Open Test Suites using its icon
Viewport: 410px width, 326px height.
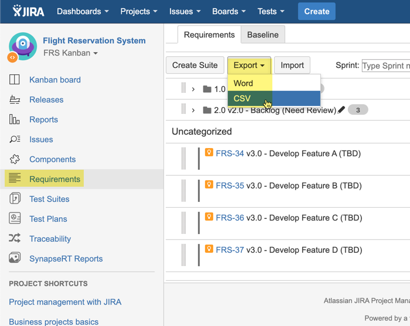point(15,200)
